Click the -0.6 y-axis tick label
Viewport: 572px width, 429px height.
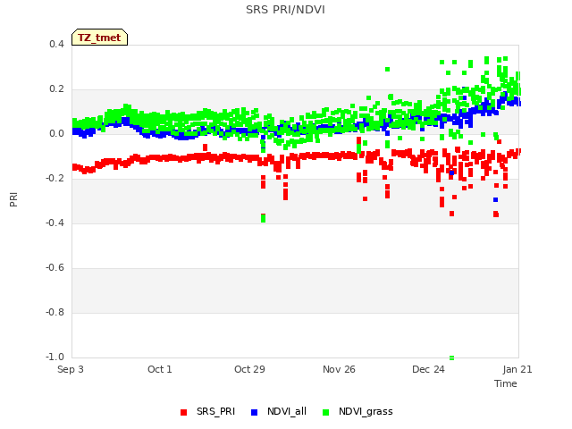[x=55, y=268]
